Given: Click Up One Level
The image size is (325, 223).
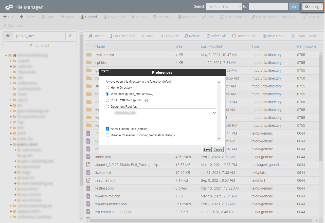Looking at the screenshot, I should [122, 36].
